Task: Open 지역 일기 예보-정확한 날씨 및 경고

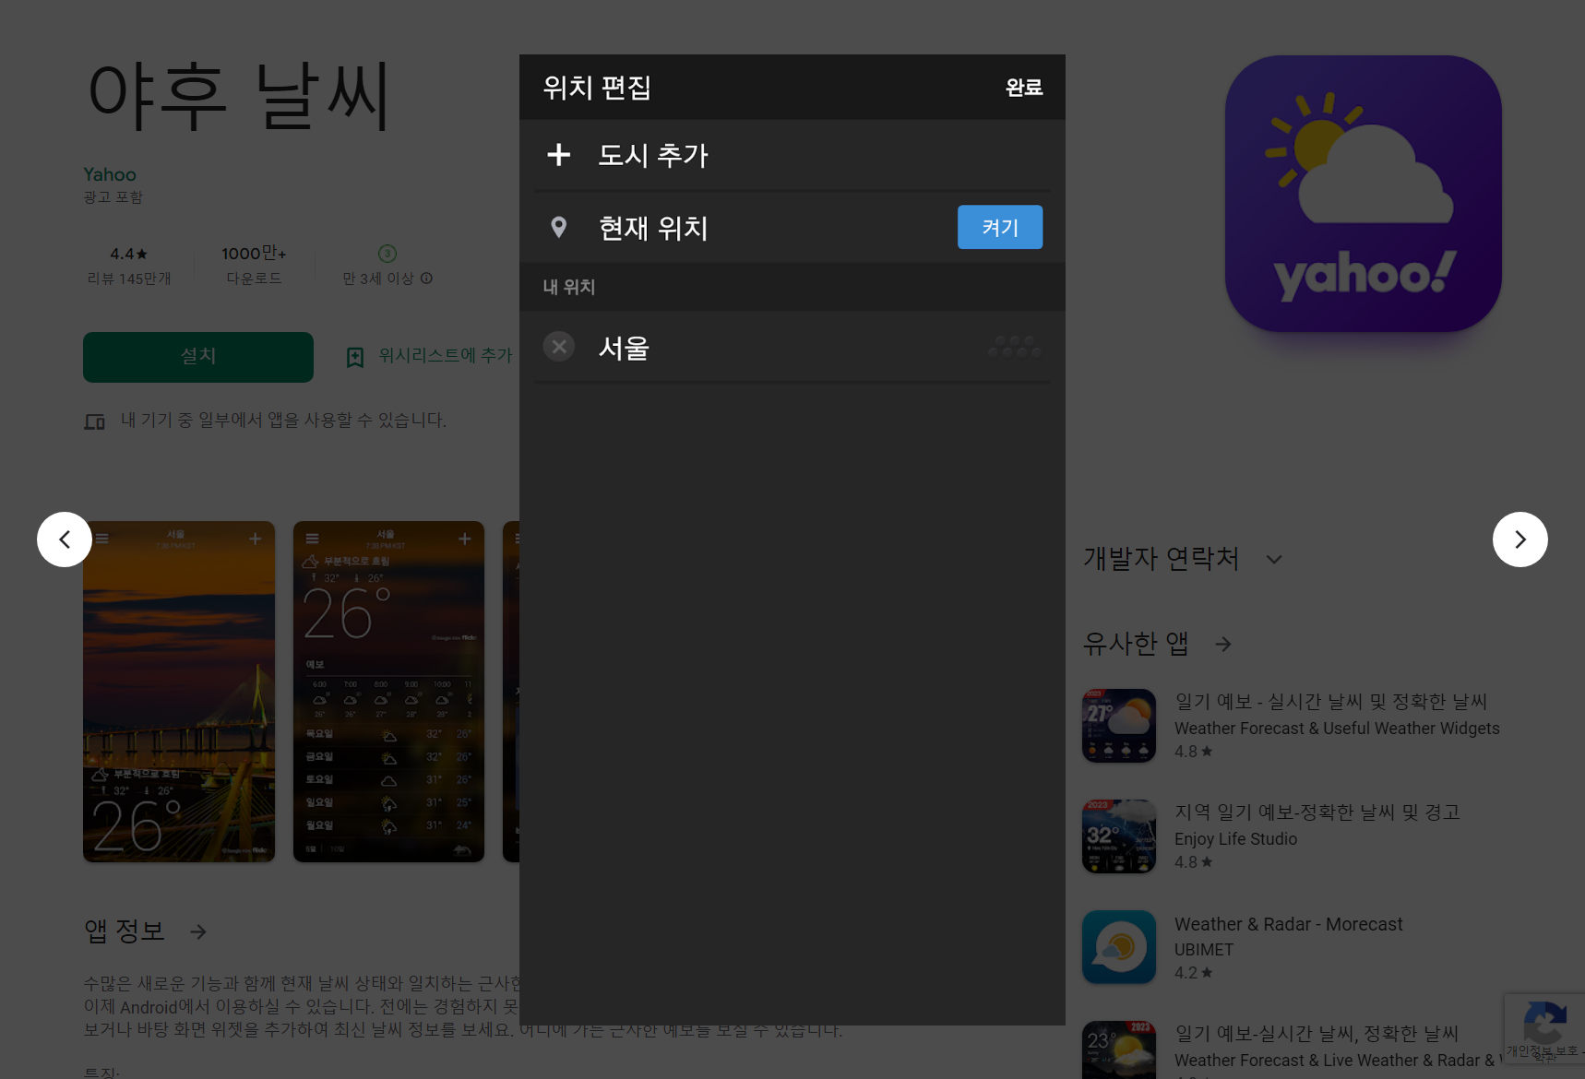Action: pyautogui.click(x=1317, y=812)
